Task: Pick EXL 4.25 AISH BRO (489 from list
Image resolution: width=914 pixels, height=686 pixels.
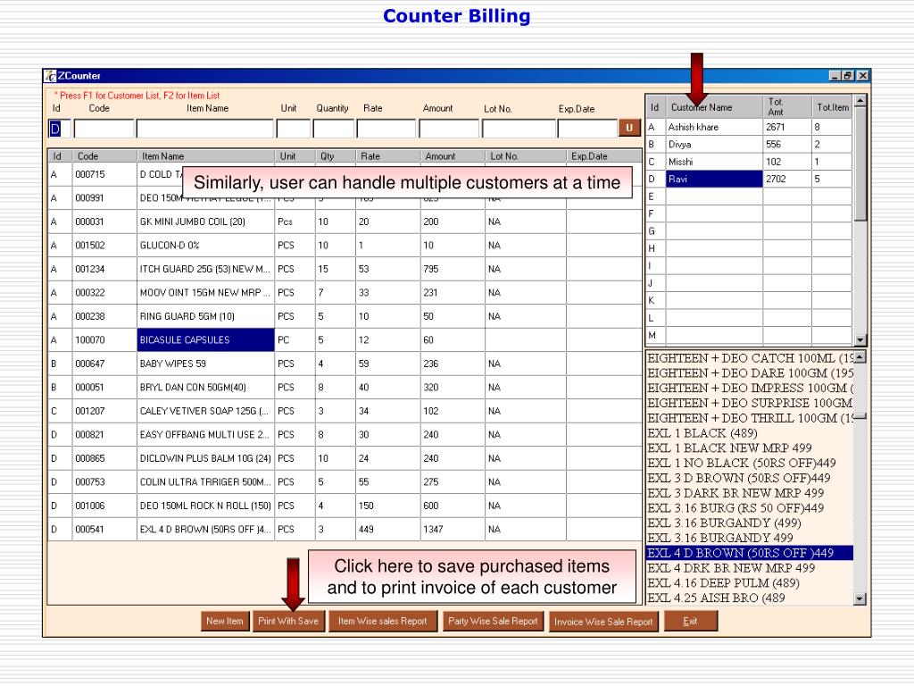Action: coord(750,598)
